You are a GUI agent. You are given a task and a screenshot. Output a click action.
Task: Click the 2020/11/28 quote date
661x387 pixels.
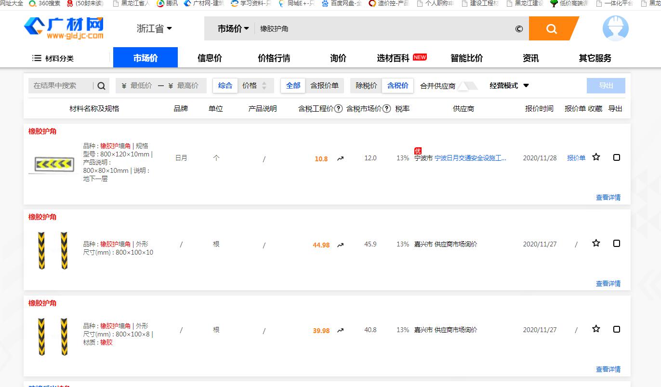click(x=540, y=158)
